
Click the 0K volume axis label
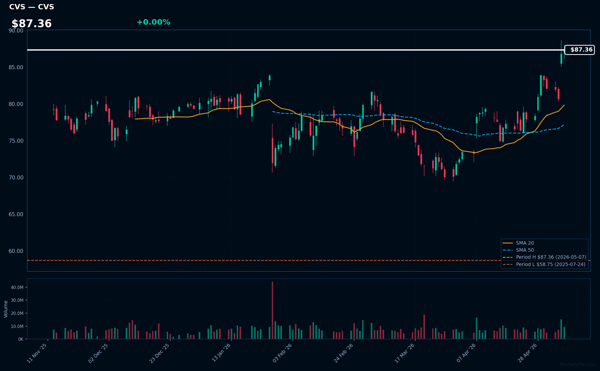(21, 339)
